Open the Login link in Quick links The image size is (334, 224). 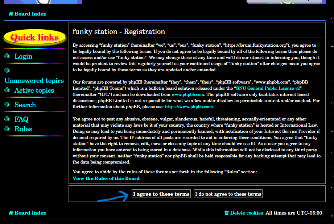[x=24, y=56]
